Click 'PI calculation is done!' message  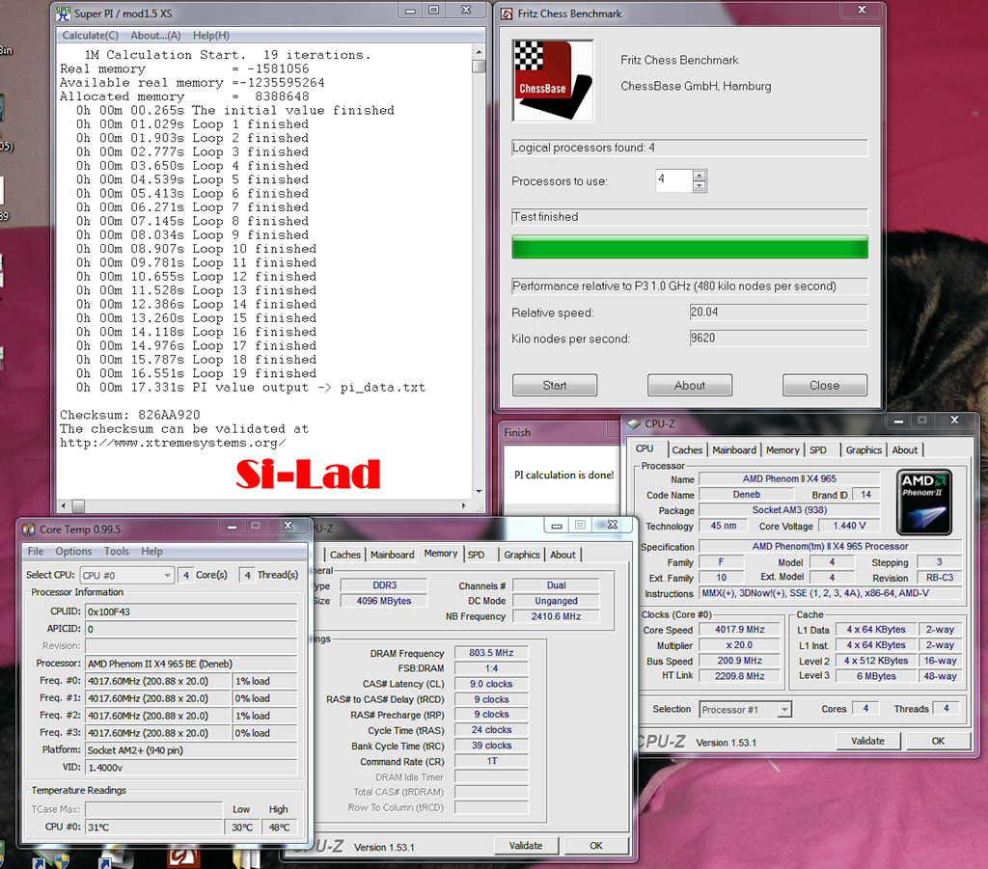tap(563, 475)
